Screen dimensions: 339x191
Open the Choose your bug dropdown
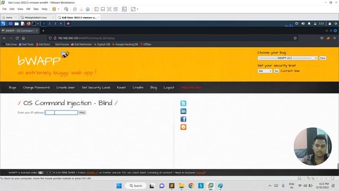pyautogui.click(x=287, y=58)
